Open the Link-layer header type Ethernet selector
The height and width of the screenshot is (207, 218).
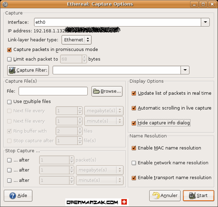(x=76, y=40)
